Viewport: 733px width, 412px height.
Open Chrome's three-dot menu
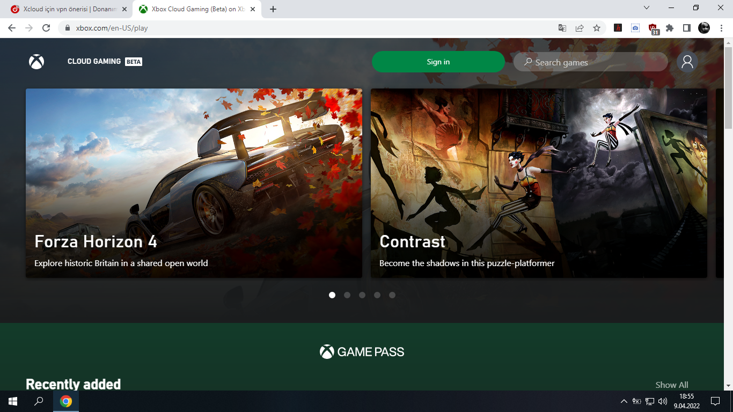(x=721, y=28)
